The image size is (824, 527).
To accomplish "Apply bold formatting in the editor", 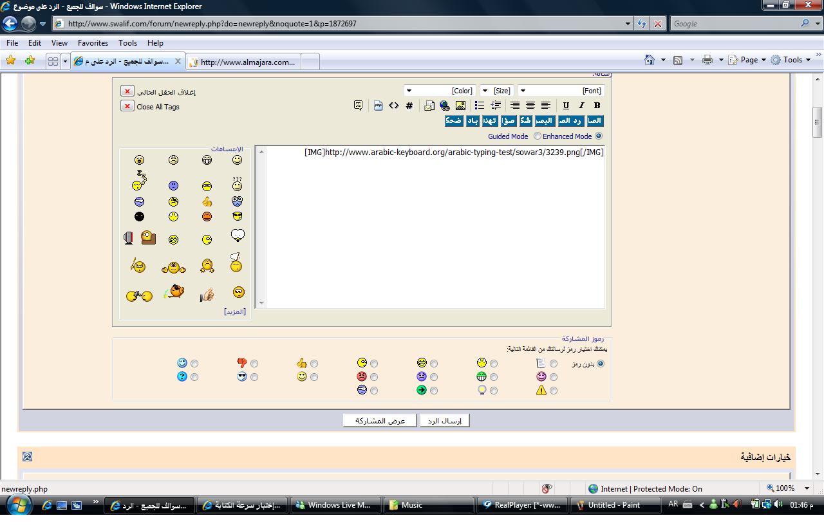I will pyautogui.click(x=597, y=106).
